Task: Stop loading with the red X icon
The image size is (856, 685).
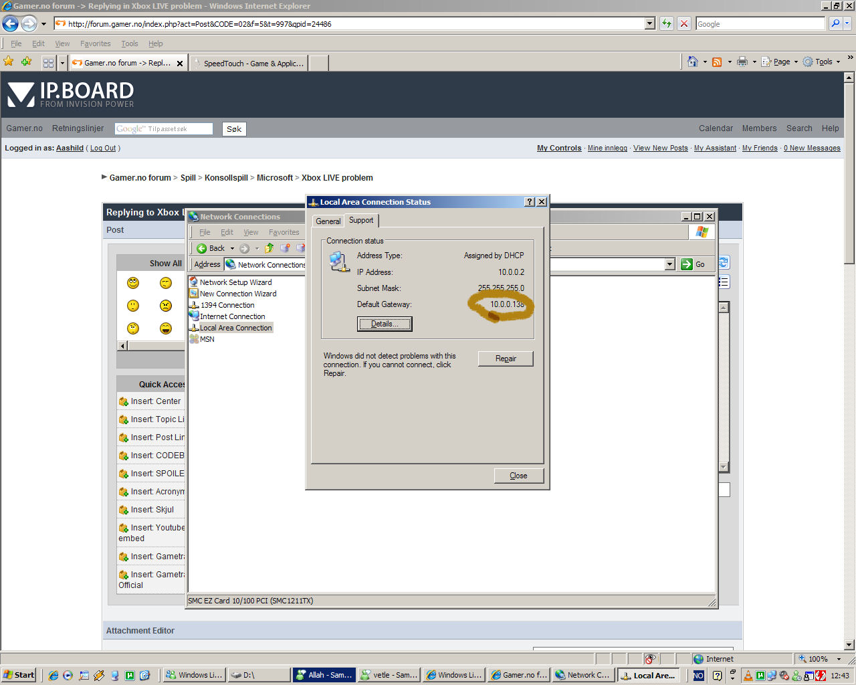Action: (x=683, y=23)
